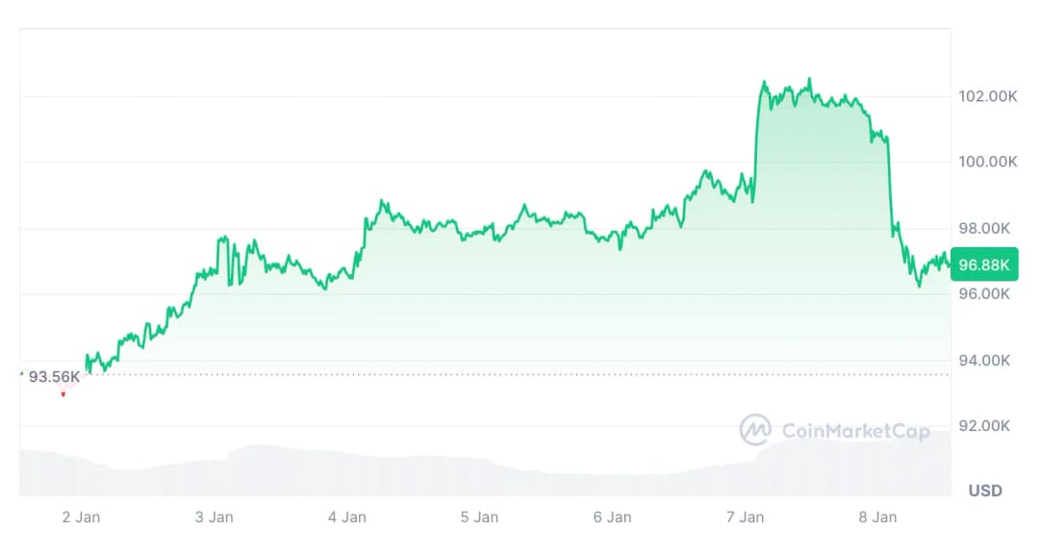Click the USD currency label
The width and height of the screenshot is (1039, 555).
tap(985, 491)
